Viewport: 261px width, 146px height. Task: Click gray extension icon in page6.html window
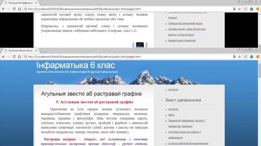click(246, 57)
